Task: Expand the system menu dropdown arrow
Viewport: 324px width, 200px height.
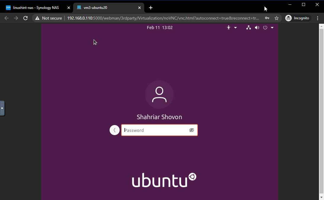Action: pos(272,28)
